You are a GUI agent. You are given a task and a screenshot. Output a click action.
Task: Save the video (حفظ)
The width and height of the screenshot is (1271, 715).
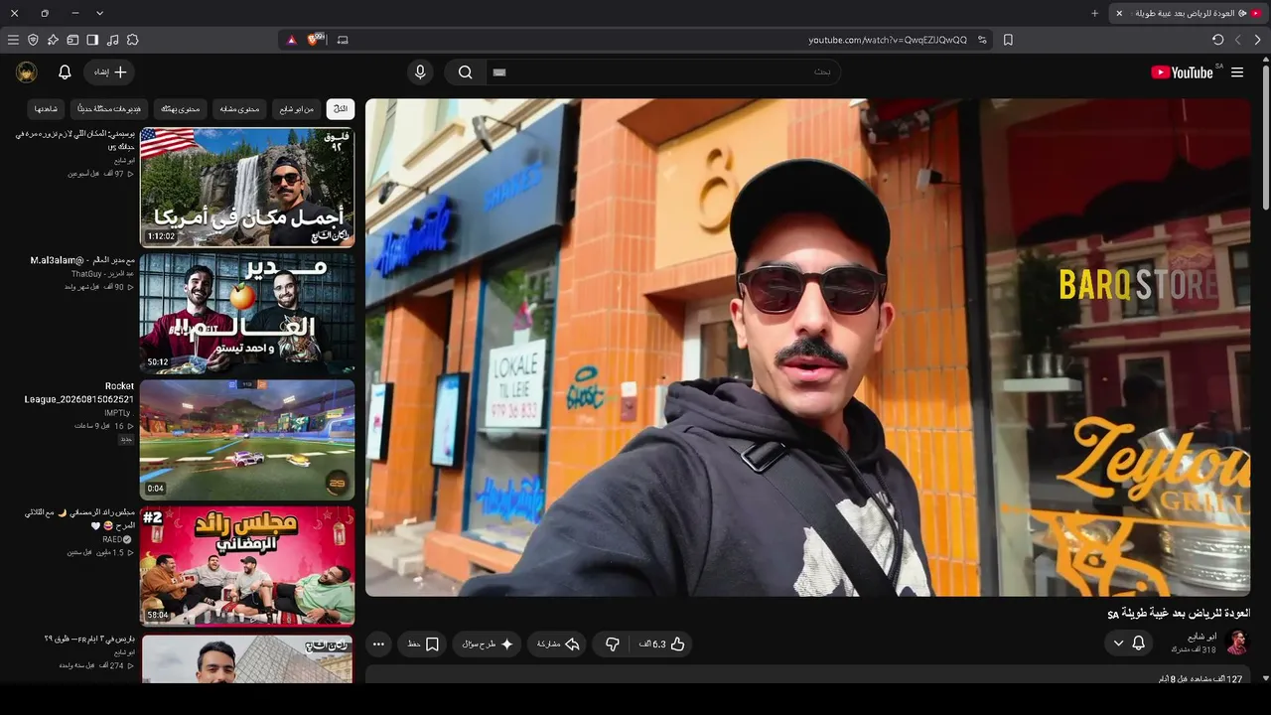[x=423, y=644]
